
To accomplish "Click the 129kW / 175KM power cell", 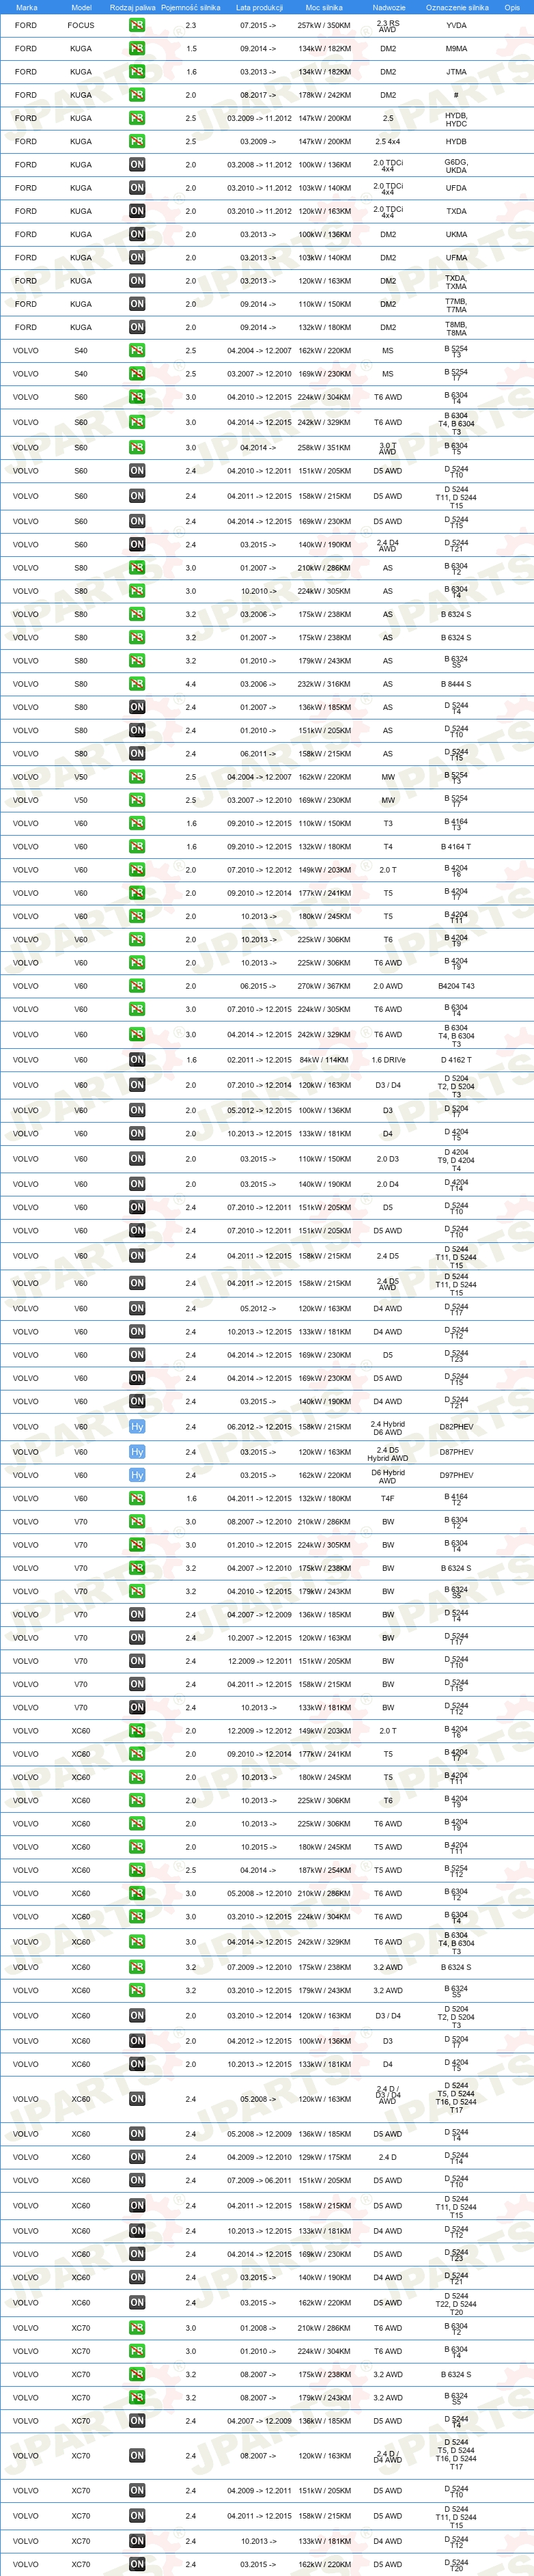I will pos(324,2157).
